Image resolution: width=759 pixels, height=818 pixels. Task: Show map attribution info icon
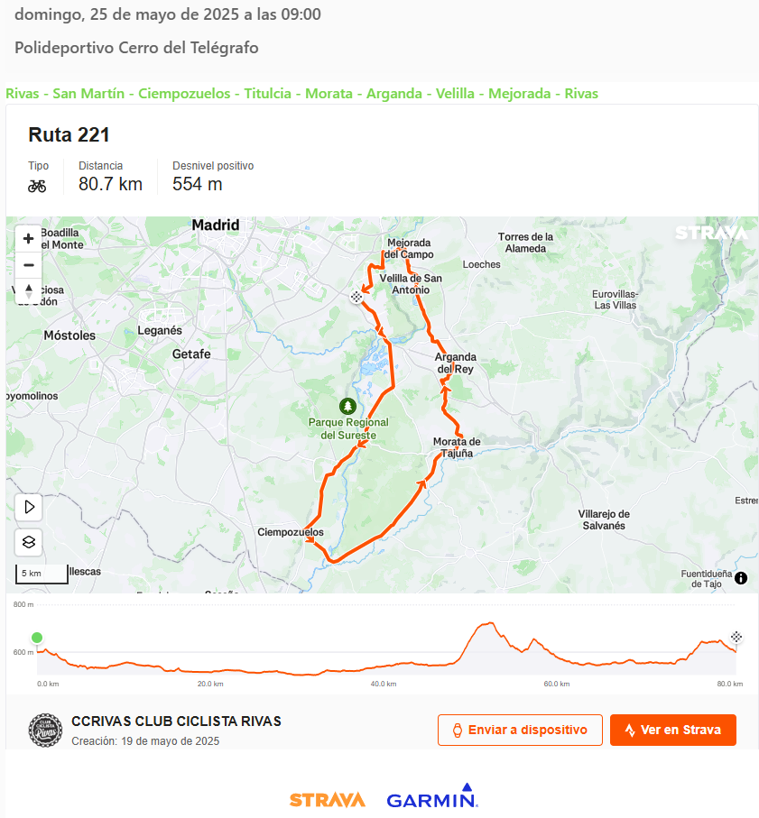[741, 578]
